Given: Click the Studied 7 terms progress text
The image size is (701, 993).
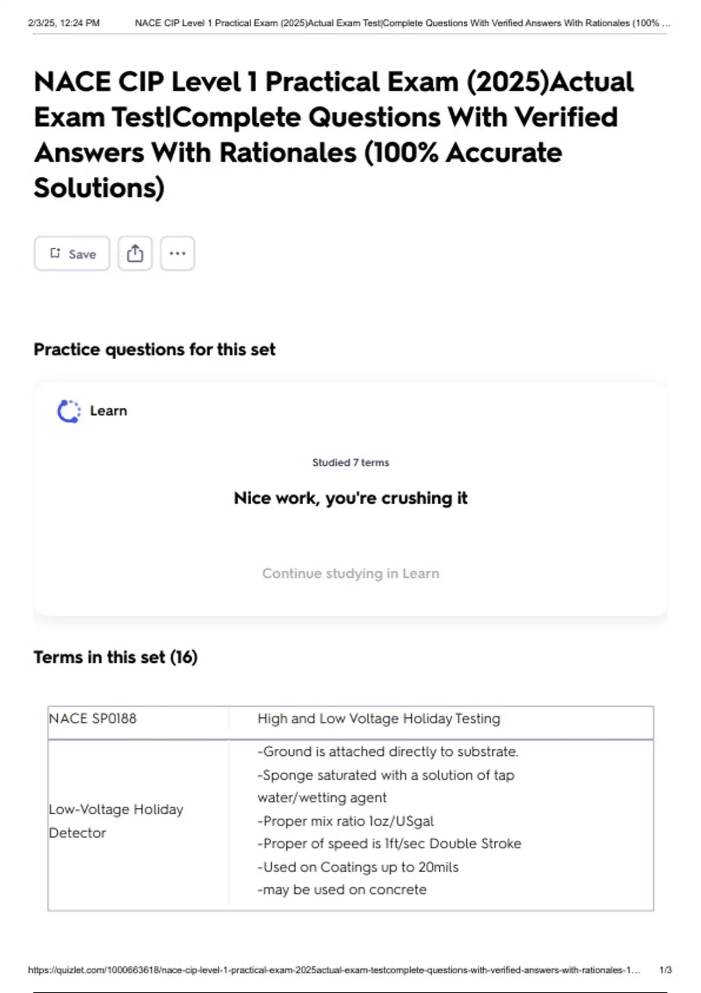Looking at the screenshot, I should click(x=350, y=463).
